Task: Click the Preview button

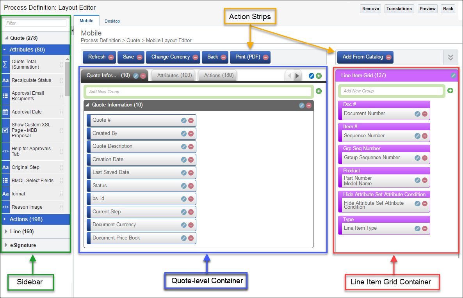Action: (427, 8)
